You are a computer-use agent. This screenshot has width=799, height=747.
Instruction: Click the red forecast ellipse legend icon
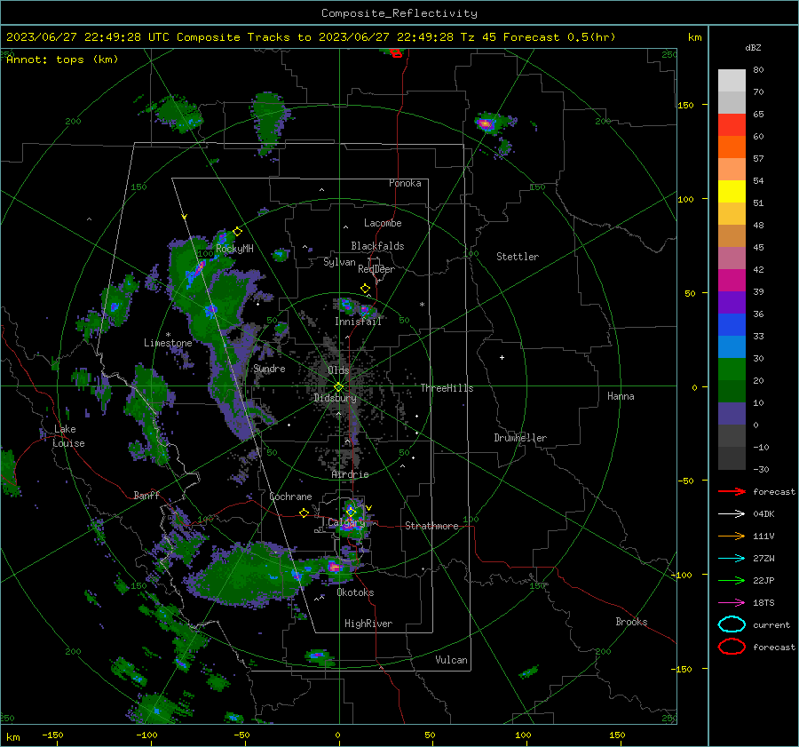point(732,647)
